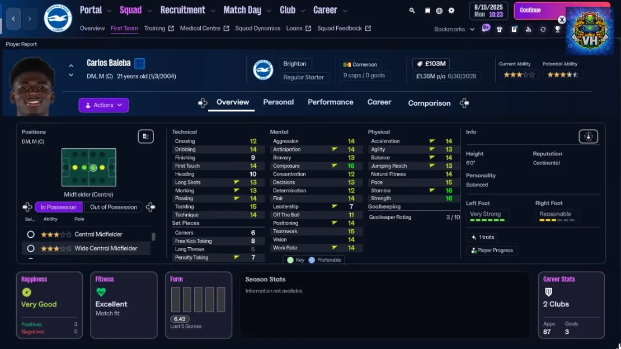The image size is (621, 349).
Task: Open the Loans link
Action: click(299, 29)
